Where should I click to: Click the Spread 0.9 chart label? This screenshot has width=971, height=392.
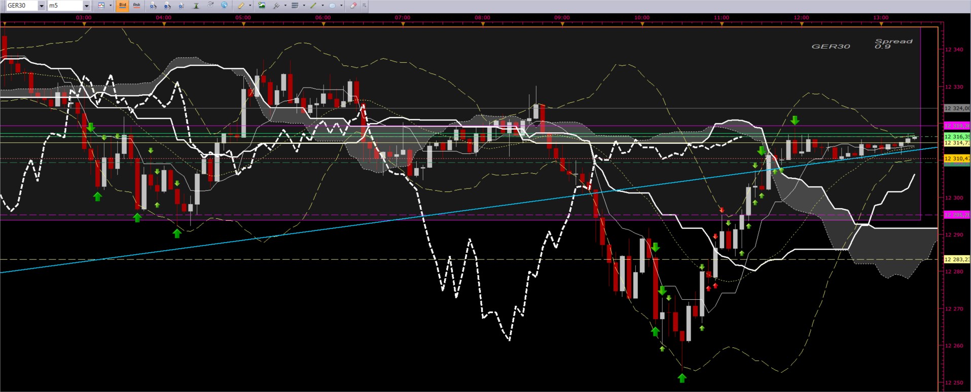[893, 44]
